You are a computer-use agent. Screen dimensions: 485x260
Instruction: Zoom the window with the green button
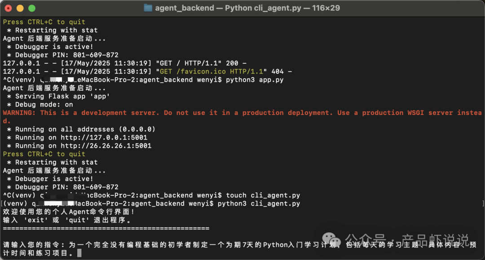coord(32,9)
